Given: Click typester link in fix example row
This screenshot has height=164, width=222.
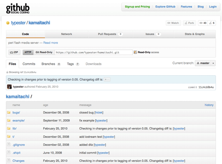Looking at the screenshot, I should pyautogui.click(x=101, y=120).
